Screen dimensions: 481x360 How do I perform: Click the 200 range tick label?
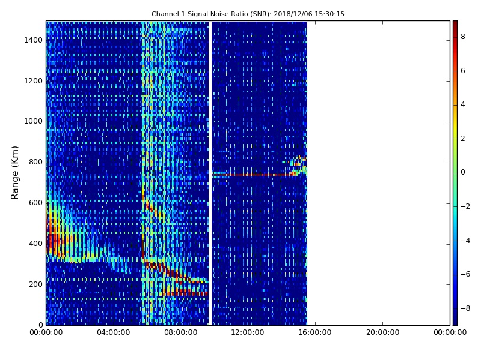point(35,284)
